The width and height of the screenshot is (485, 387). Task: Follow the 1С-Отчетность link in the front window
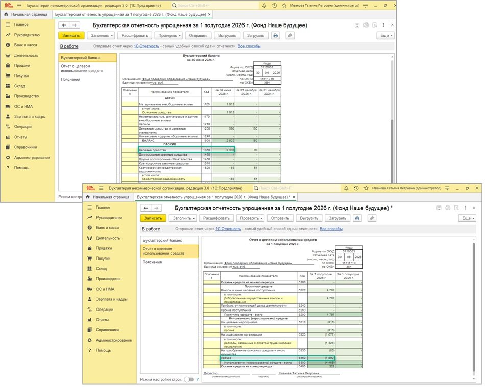[228, 229]
